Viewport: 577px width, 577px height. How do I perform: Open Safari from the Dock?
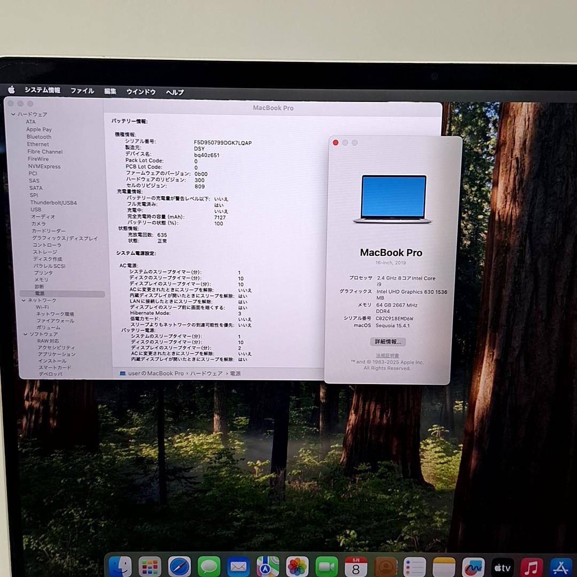tap(179, 565)
